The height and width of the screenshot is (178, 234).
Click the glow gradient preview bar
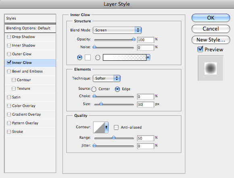(124, 57)
